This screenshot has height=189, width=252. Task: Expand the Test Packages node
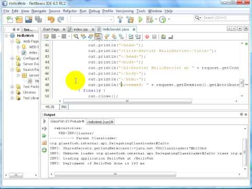point(12,87)
